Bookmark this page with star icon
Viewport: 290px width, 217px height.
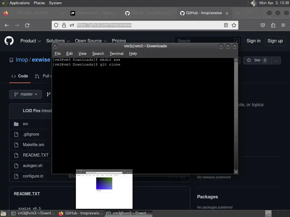pos(234,25)
